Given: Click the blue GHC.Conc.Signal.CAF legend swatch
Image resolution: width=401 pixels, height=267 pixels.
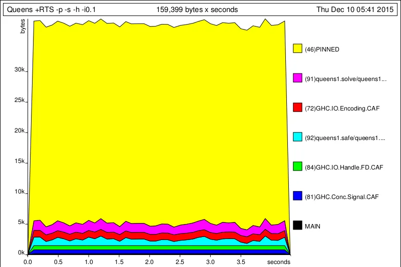Looking at the screenshot, I should pos(297,195).
